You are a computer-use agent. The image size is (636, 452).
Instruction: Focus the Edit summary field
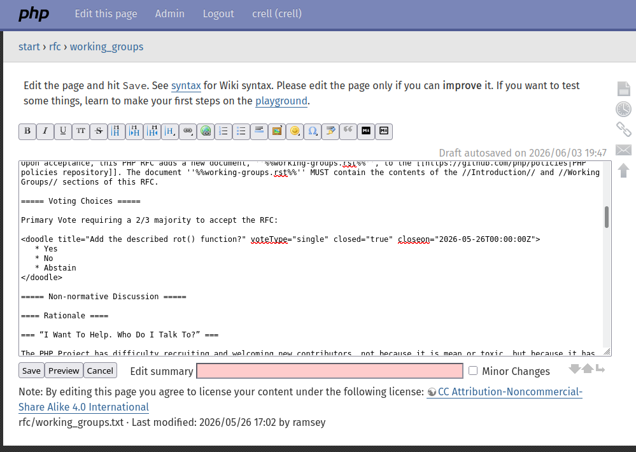pos(330,371)
